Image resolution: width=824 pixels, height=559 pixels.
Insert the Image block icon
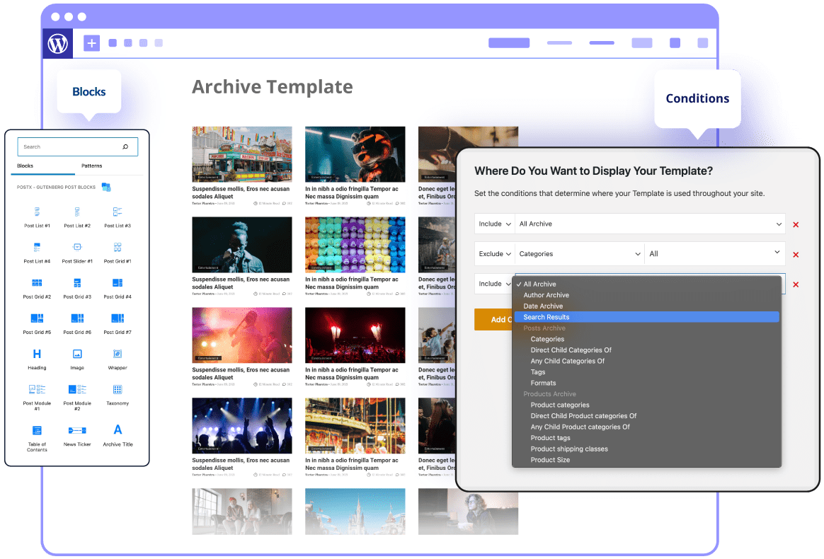coord(77,354)
